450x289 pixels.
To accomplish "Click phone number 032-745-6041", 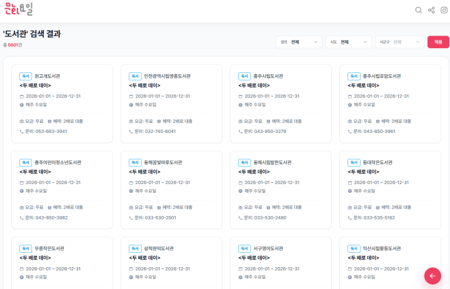I will pyautogui.click(x=160, y=131).
